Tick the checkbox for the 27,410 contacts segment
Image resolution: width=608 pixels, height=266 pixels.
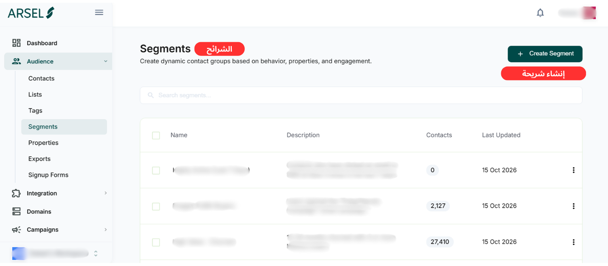[156, 243]
